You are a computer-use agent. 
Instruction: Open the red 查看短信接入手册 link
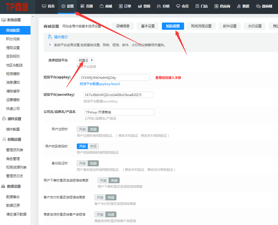(x=168, y=78)
